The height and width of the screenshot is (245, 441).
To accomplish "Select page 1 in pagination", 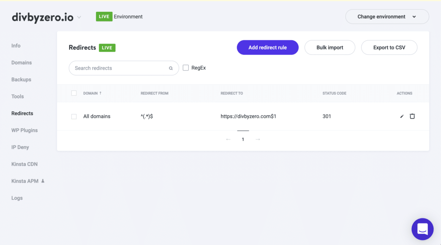I will pos(243,139).
